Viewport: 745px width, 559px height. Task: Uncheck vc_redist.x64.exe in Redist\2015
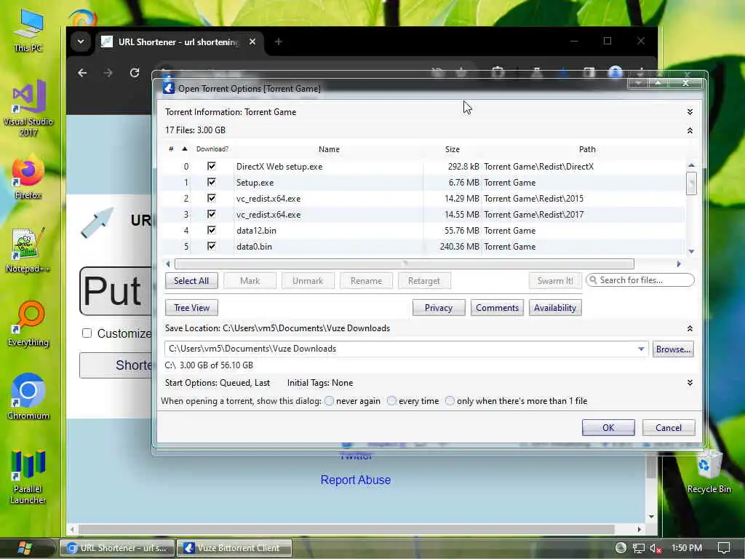pyautogui.click(x=212, y=198)
